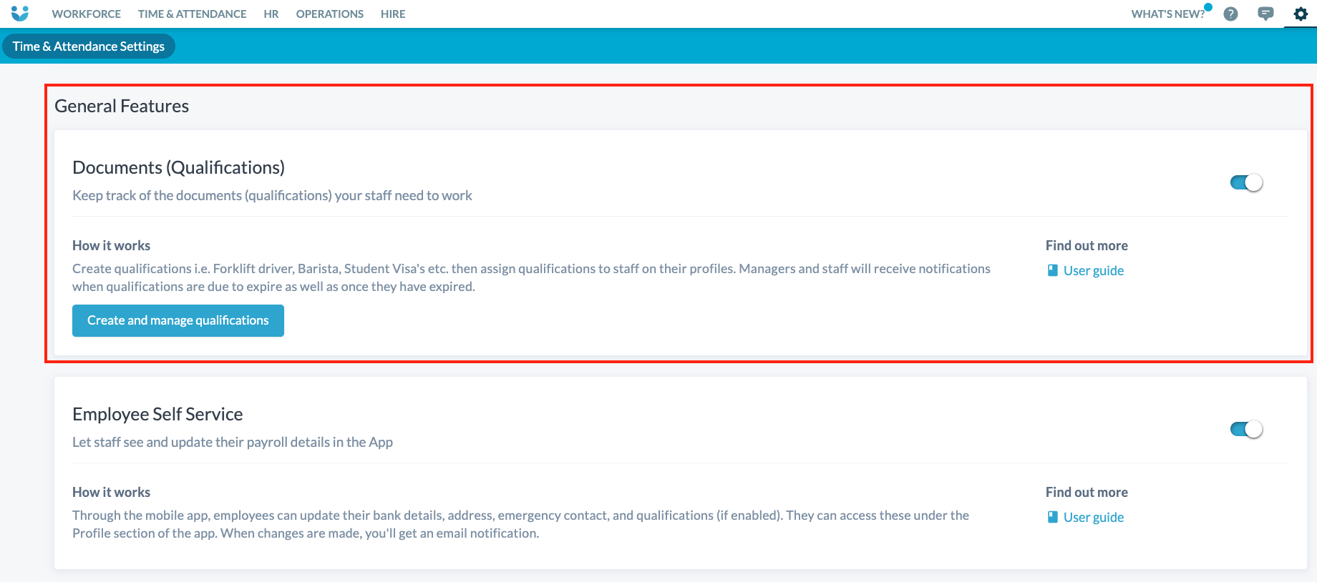The height and width of the screenshot is (582, 1317).
Task: Turn off the Employee Self Service toggle
Action: pyautogui.click(x=1246, y=430)
